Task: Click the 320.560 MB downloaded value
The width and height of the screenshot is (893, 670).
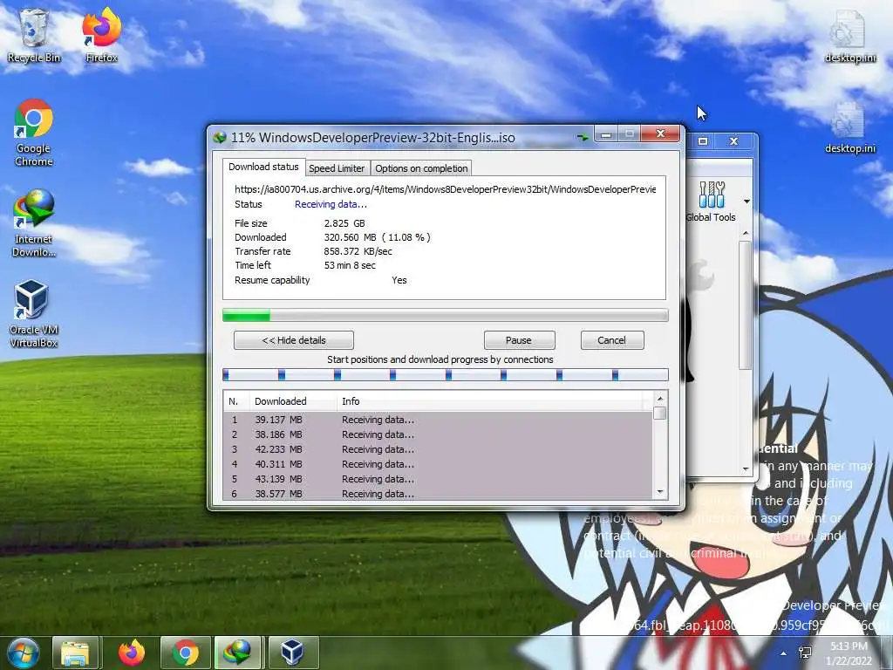Action: pos(377,237)
